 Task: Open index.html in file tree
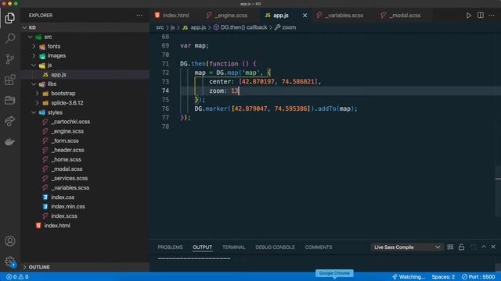[85, 226]
